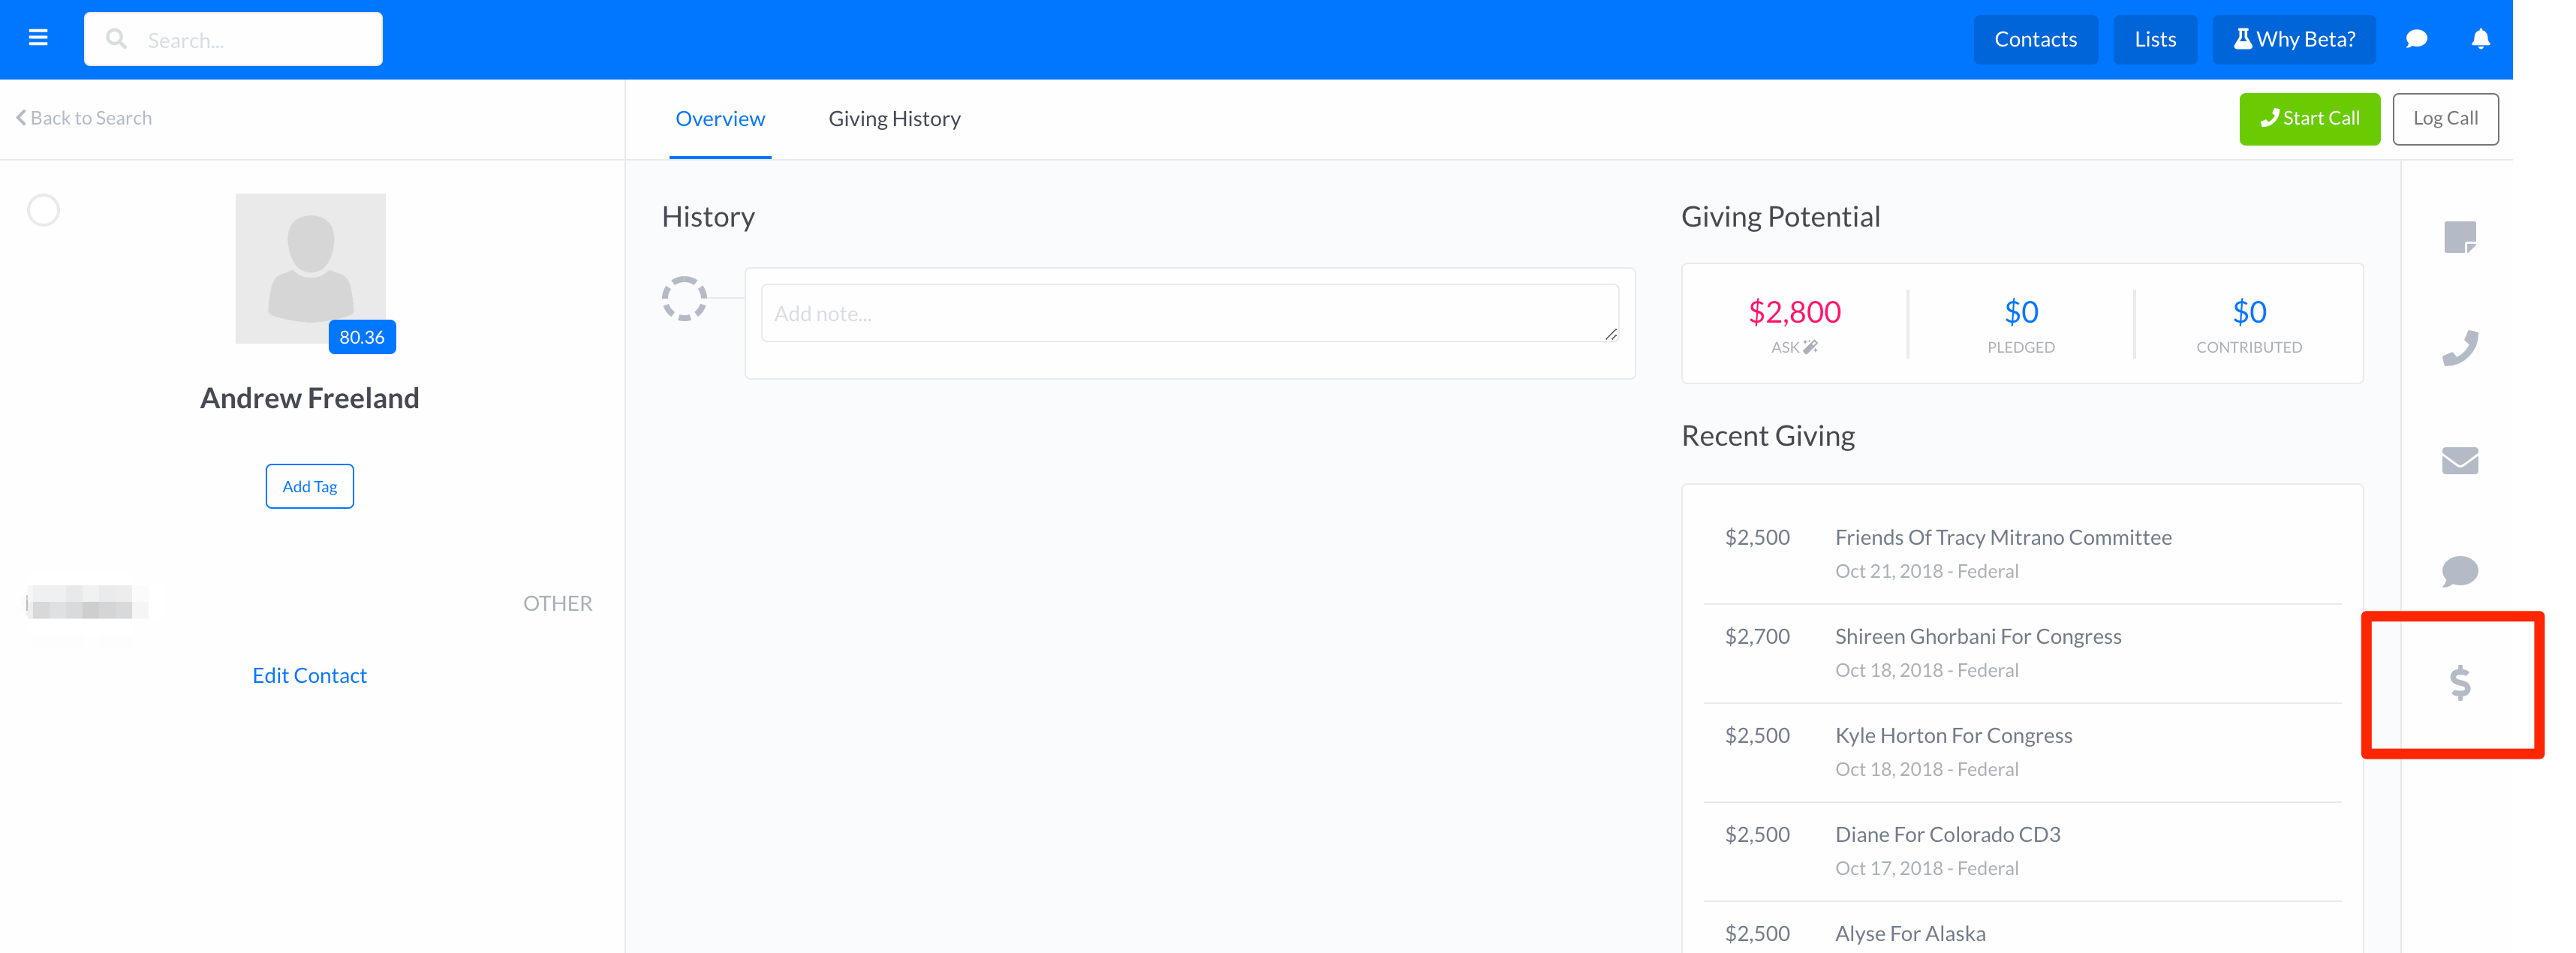This screenshot has width=2576, height=953.
Task: Switch to the Overview tab
Action: (720, 118)
